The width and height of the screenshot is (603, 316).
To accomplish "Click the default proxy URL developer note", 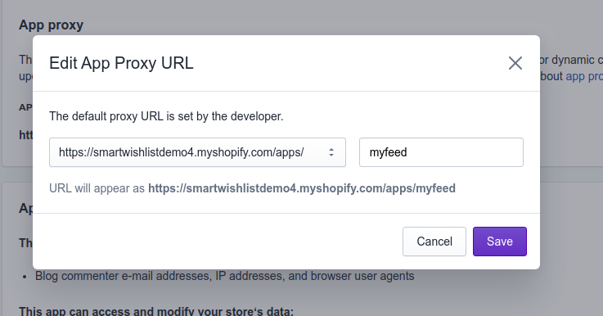I will click(x=166, y=116).
